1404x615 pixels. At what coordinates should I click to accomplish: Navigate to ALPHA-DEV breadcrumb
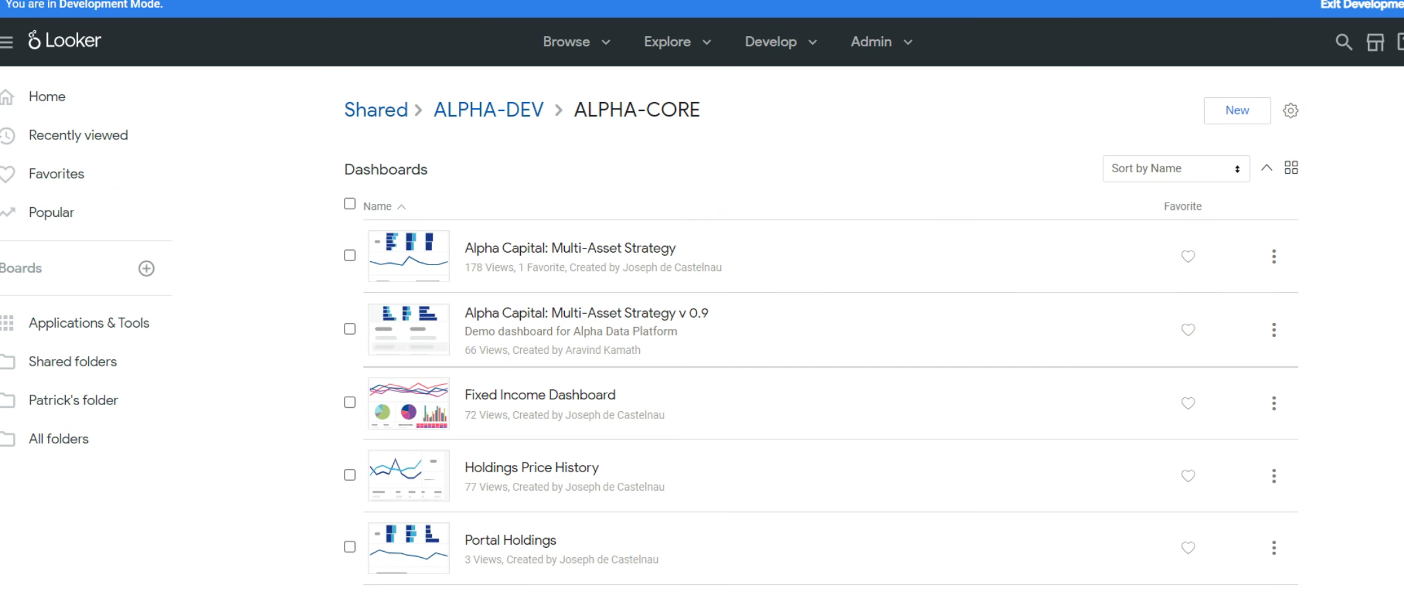pos(489,110)
